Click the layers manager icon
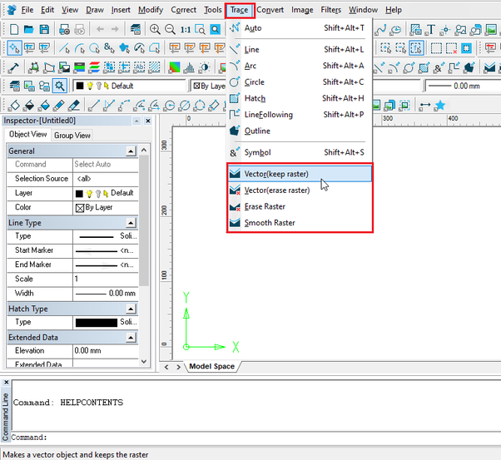This screenshot has width=501, height=460. (x=136, y=29)
